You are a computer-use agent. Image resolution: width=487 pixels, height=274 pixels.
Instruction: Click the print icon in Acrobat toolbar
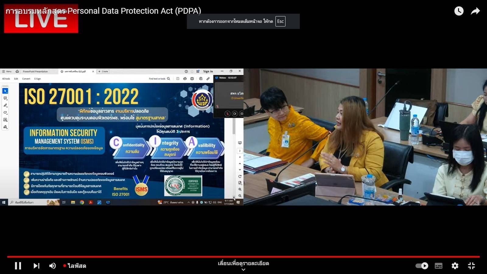192,79
